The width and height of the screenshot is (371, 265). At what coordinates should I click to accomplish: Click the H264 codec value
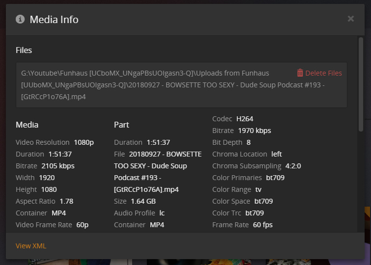pos(245,119)
